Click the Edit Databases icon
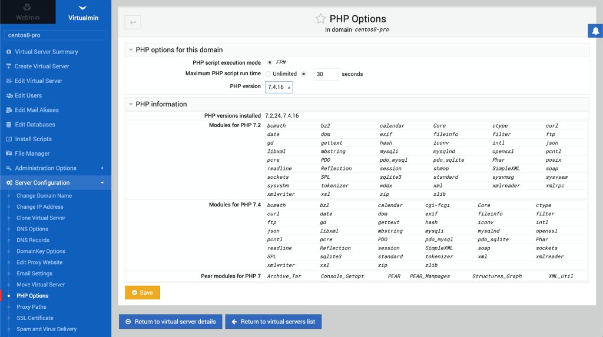Image resolution: width=603 pixels, height=337 pixels. point(9,125)
